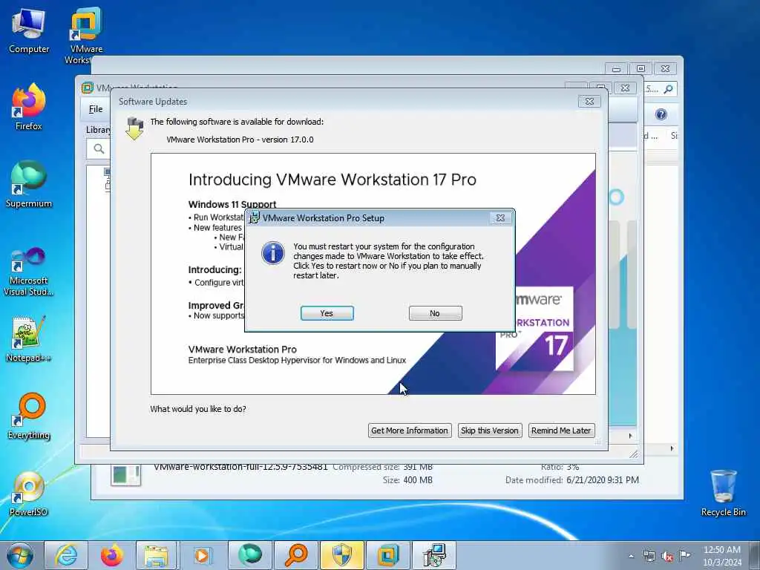Viewport: 760px width, 570px height.
Task: Open the File menu in VMware Workstation
Action: click(x=96, y=109)
